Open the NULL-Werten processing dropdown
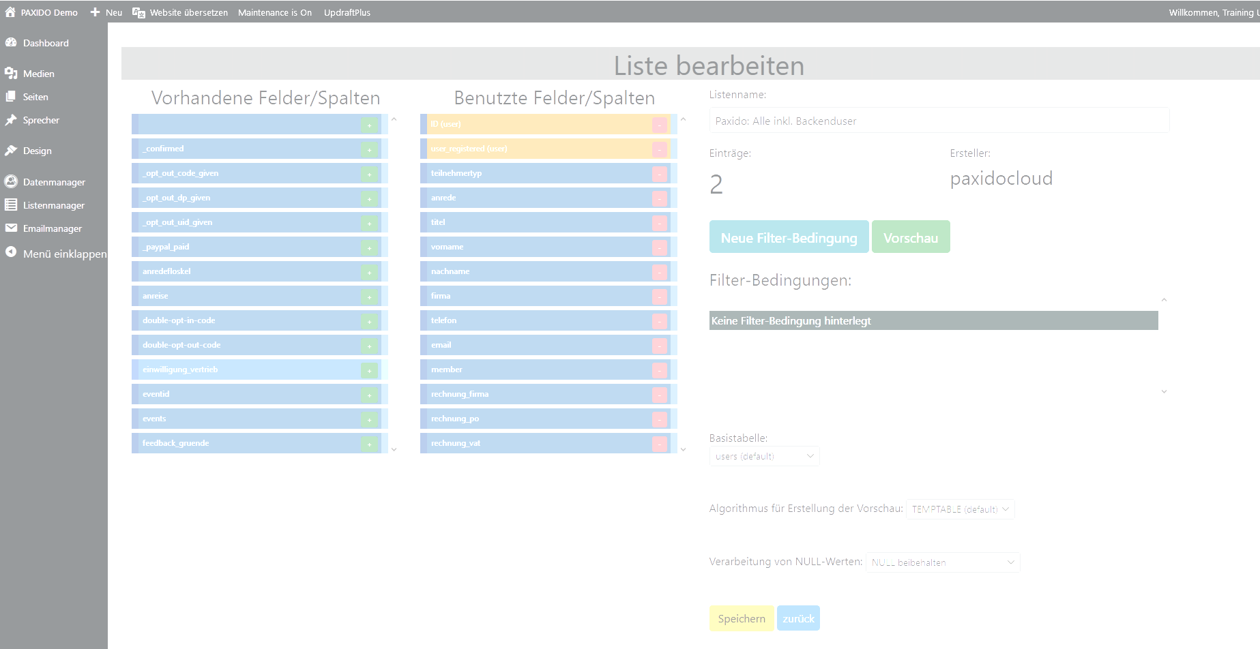 point(943,562)
